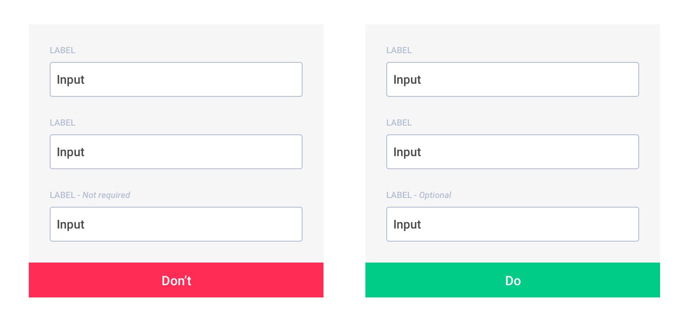
Task: Select the top LABEL text in Don't panel
Action: (62, 50)
